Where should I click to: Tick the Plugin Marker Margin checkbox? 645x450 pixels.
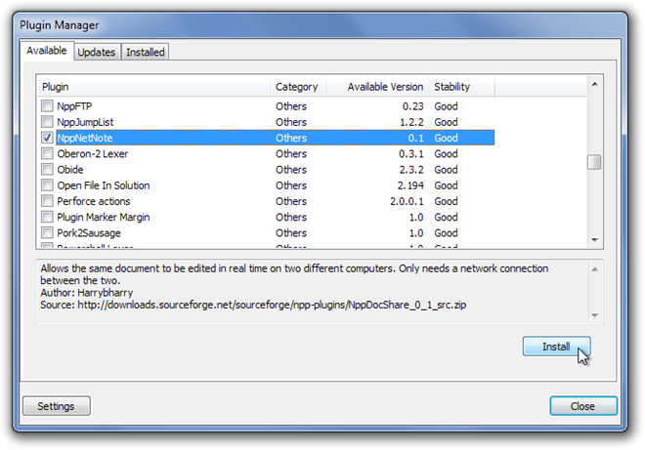(x=47, y=217)
